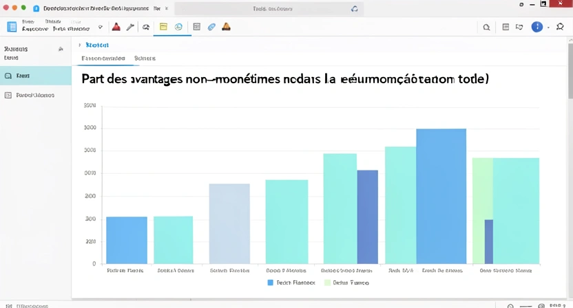The height and width of the screenshot is (308, 573).
Task: Select the second item in left sidebar
Action: 35,95
